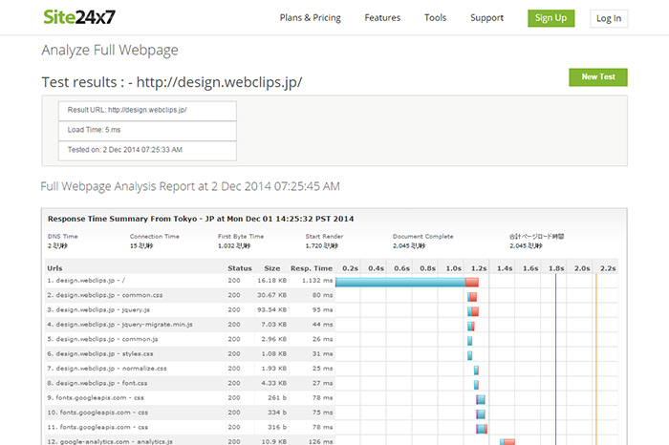Viewport: 669px width, 445px height.
Task: Click the Connection Time label
Action: point(155,236)
